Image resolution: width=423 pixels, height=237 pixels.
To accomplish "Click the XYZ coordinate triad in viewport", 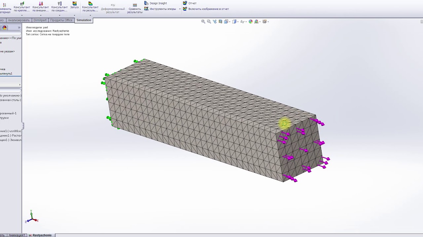I will (31, 217).
